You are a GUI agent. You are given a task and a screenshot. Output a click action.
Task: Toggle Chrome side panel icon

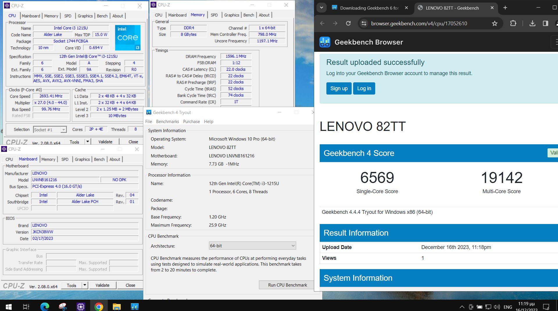pos(546,23)
